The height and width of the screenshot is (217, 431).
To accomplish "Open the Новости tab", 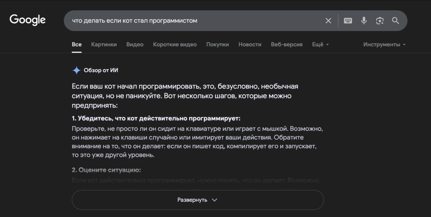I will pyautogui.click(x=250, y=44).
